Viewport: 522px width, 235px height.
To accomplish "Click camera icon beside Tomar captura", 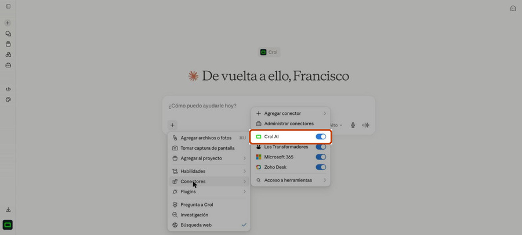I will pos(175,148).
